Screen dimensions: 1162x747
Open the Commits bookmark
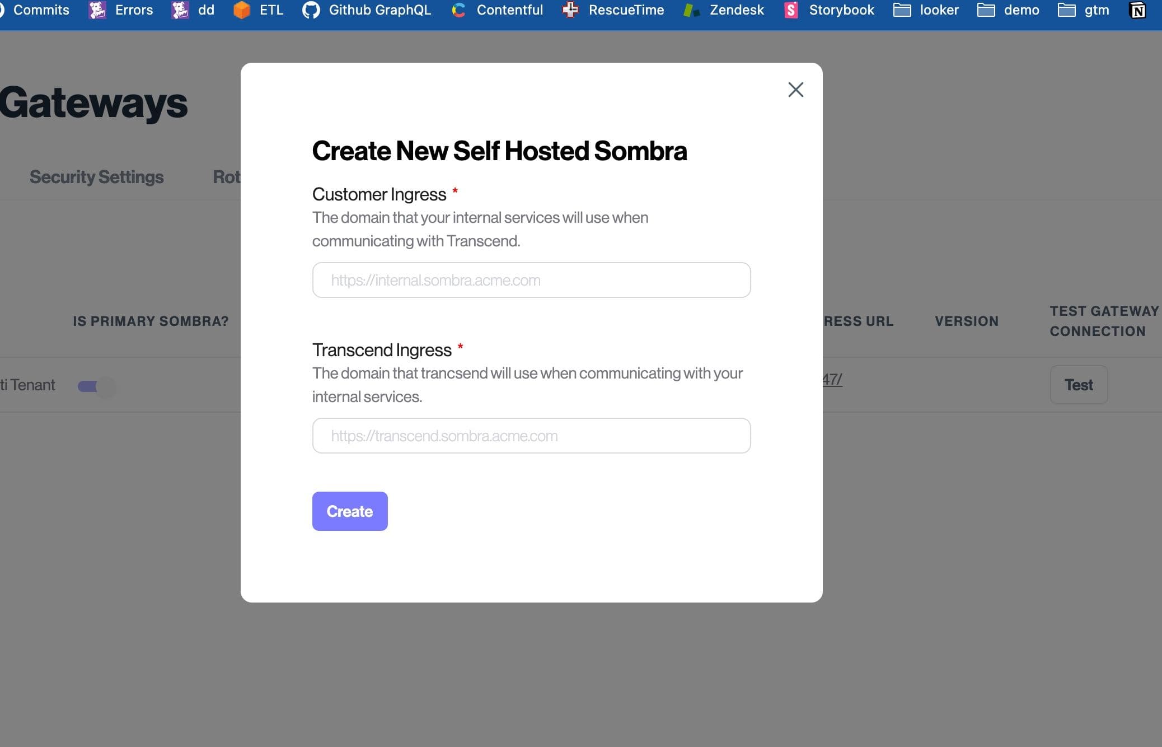(40, 10)
